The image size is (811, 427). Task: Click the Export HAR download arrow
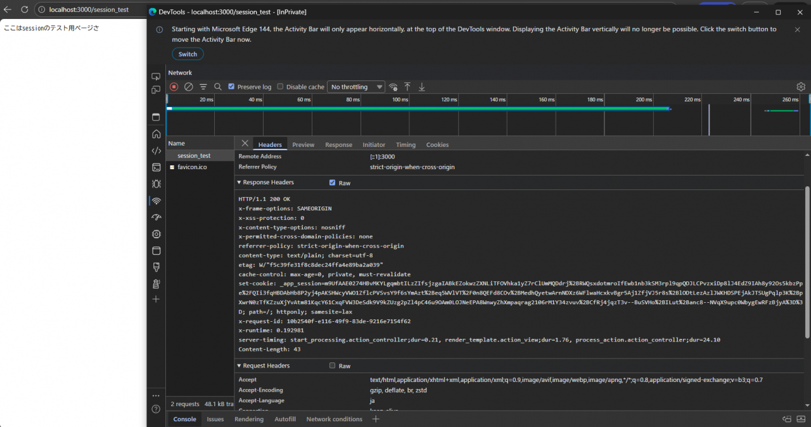point(422,87)
